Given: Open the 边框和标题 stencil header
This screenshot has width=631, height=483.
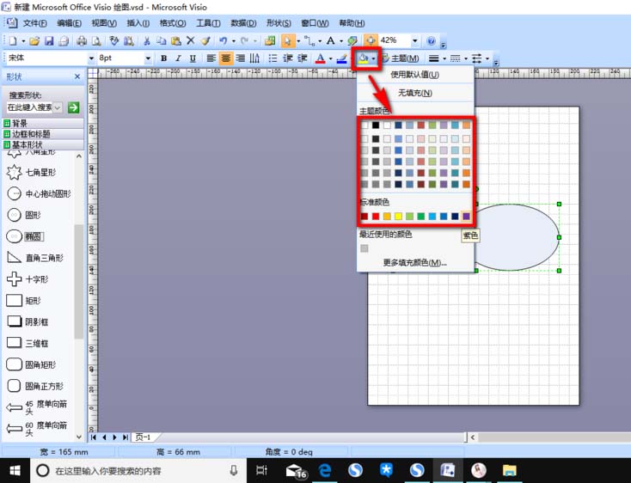Looking at the screenshot, I should [x=44, y=134].
